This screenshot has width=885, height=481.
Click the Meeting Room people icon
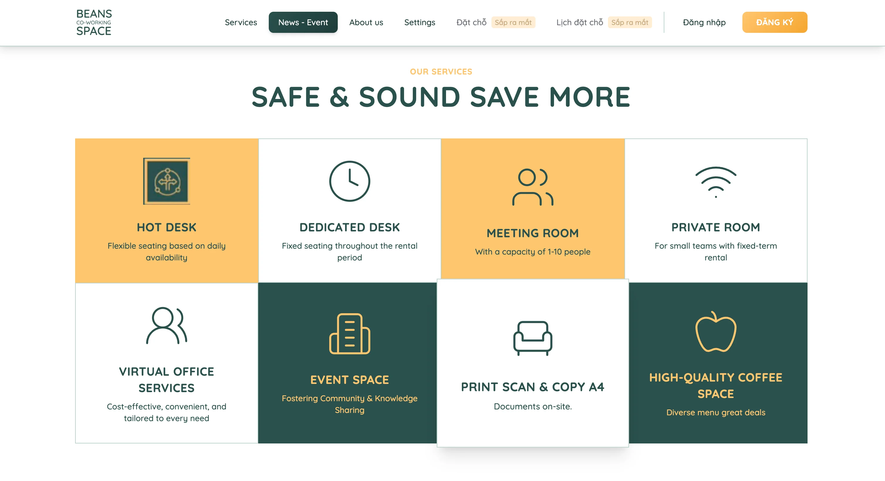(x=533, y=187)
